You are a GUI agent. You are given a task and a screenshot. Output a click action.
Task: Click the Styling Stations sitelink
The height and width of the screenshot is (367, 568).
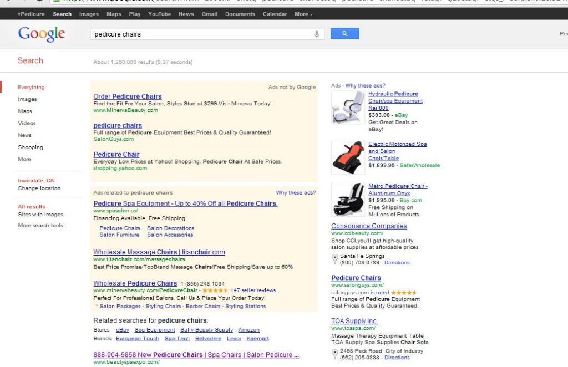tap(246, 306)
